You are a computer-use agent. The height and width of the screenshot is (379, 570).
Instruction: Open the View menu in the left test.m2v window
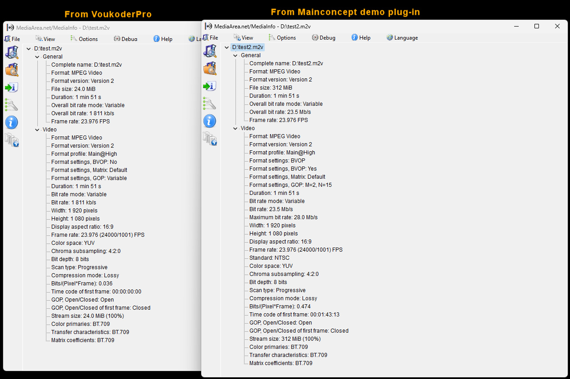[x=45, y=39]
